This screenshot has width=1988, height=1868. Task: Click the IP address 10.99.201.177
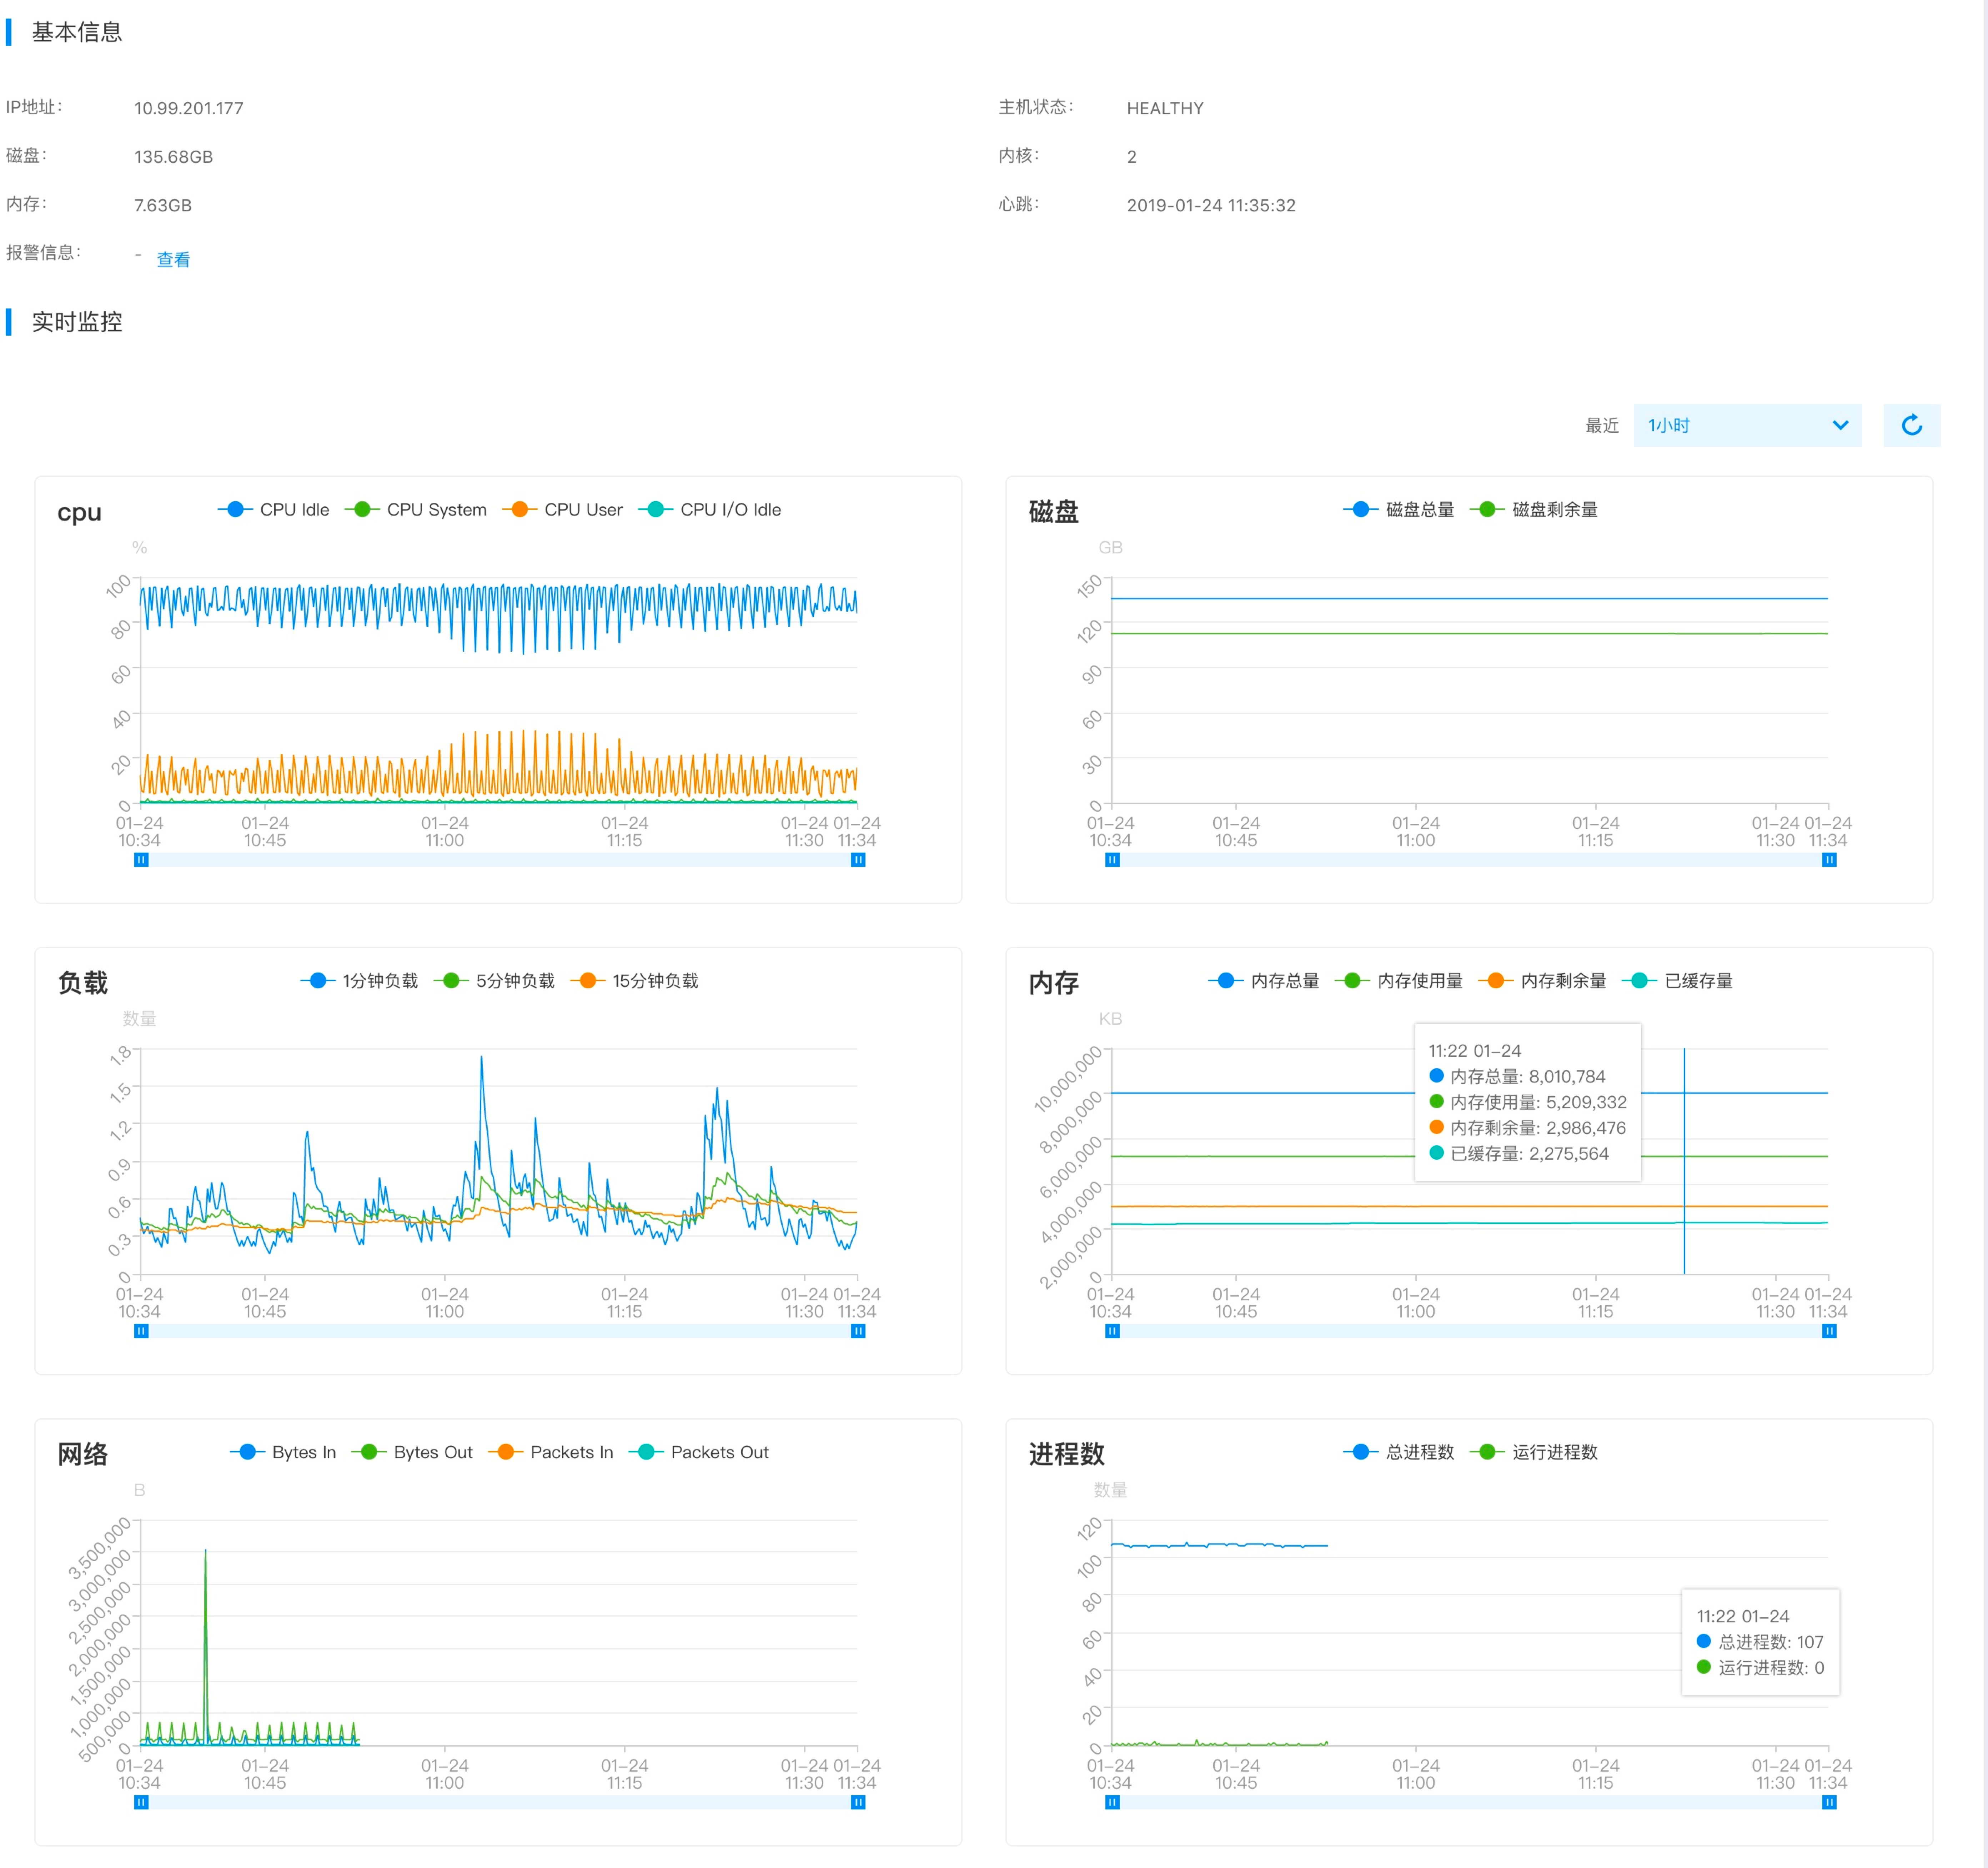tap(189, 108)
